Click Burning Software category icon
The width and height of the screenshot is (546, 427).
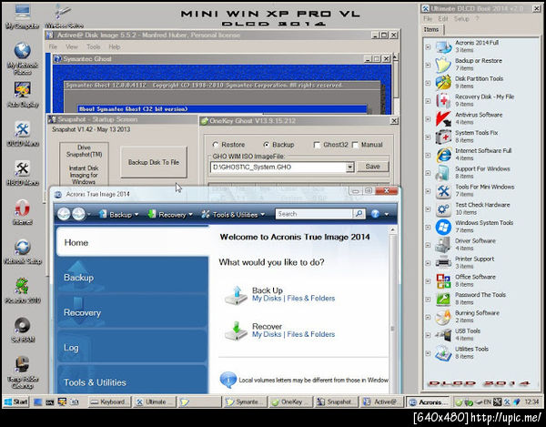(x=443, y=317)
